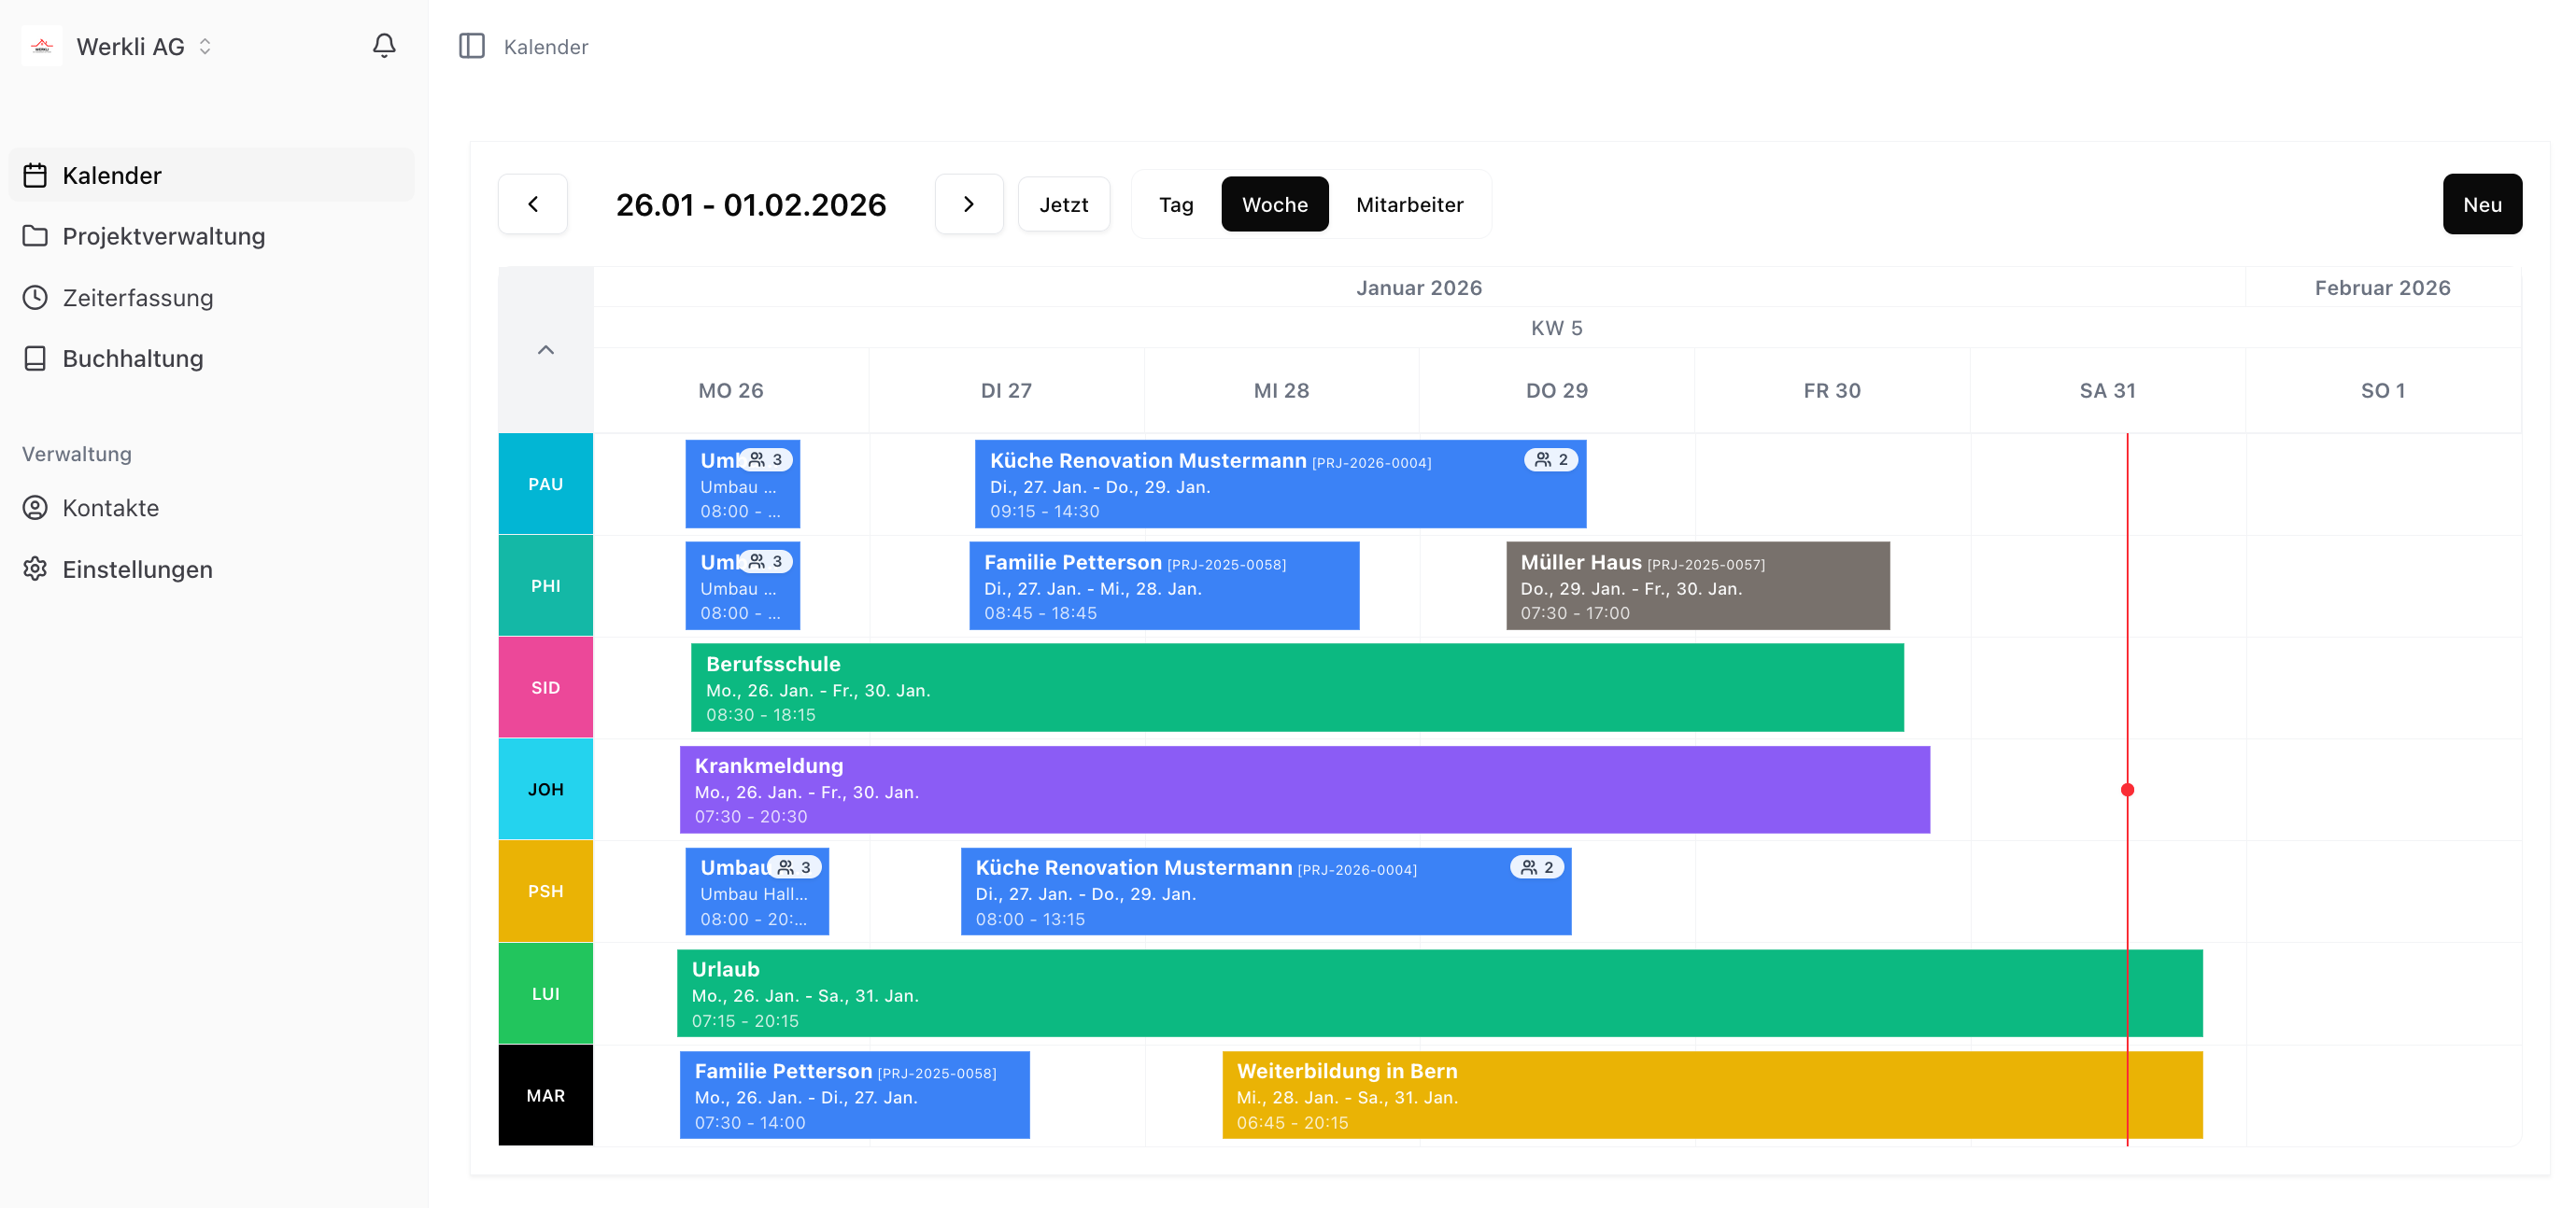The width and height of the screenshot is (2576, 1208).
Task: Click the 3-person badge on PSH's Umbau event
Action: click(x=795, y=867)
